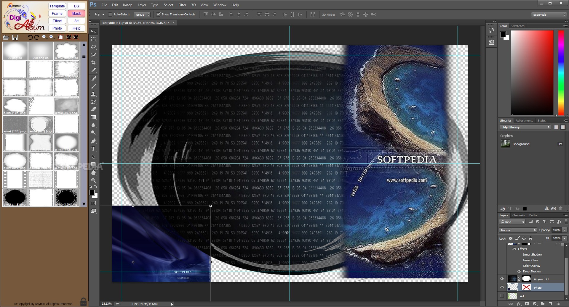The width and height of the screenshot is (569, 307).
Task: Select the Horizontal Type tool
Action: 93,149
